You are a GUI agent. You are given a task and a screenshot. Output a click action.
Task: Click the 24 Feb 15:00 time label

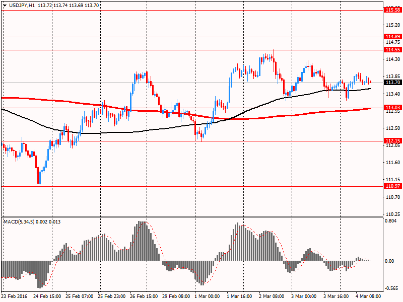[x=47, y=296]
